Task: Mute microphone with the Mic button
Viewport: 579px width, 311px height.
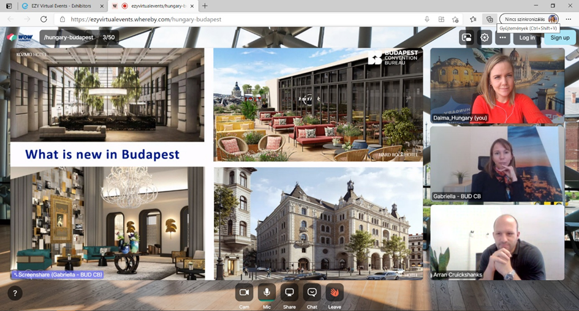Action: point(267,293)
